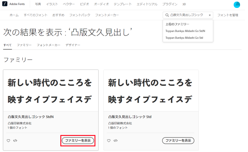Open the user profile avatar
Image resolution: width=248 pixels, height=152 pixels.
[237, 4]
